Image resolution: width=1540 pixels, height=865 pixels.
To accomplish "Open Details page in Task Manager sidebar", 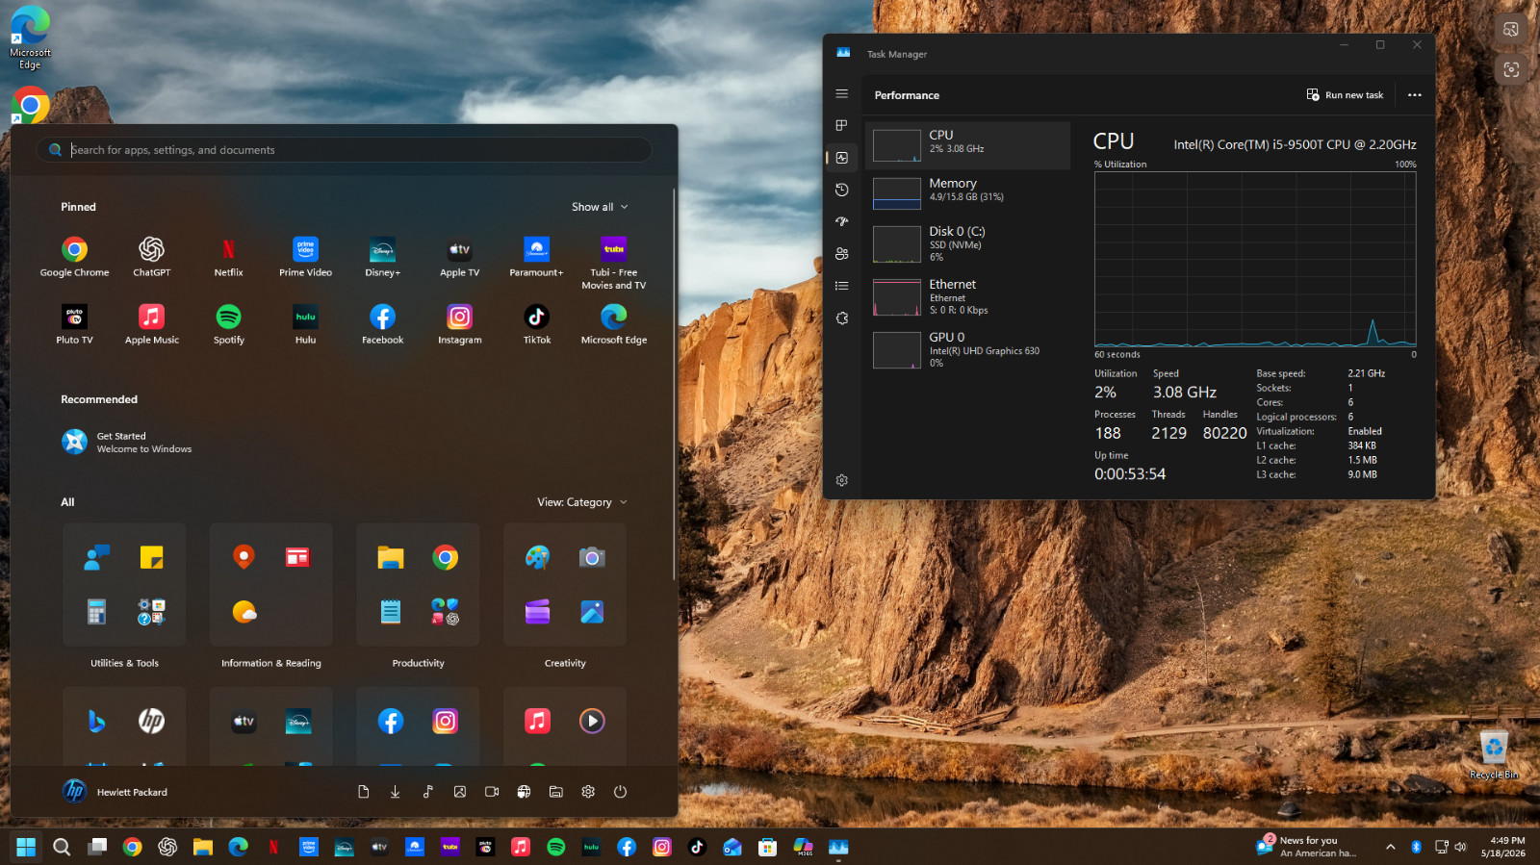I will pos(841,286).
